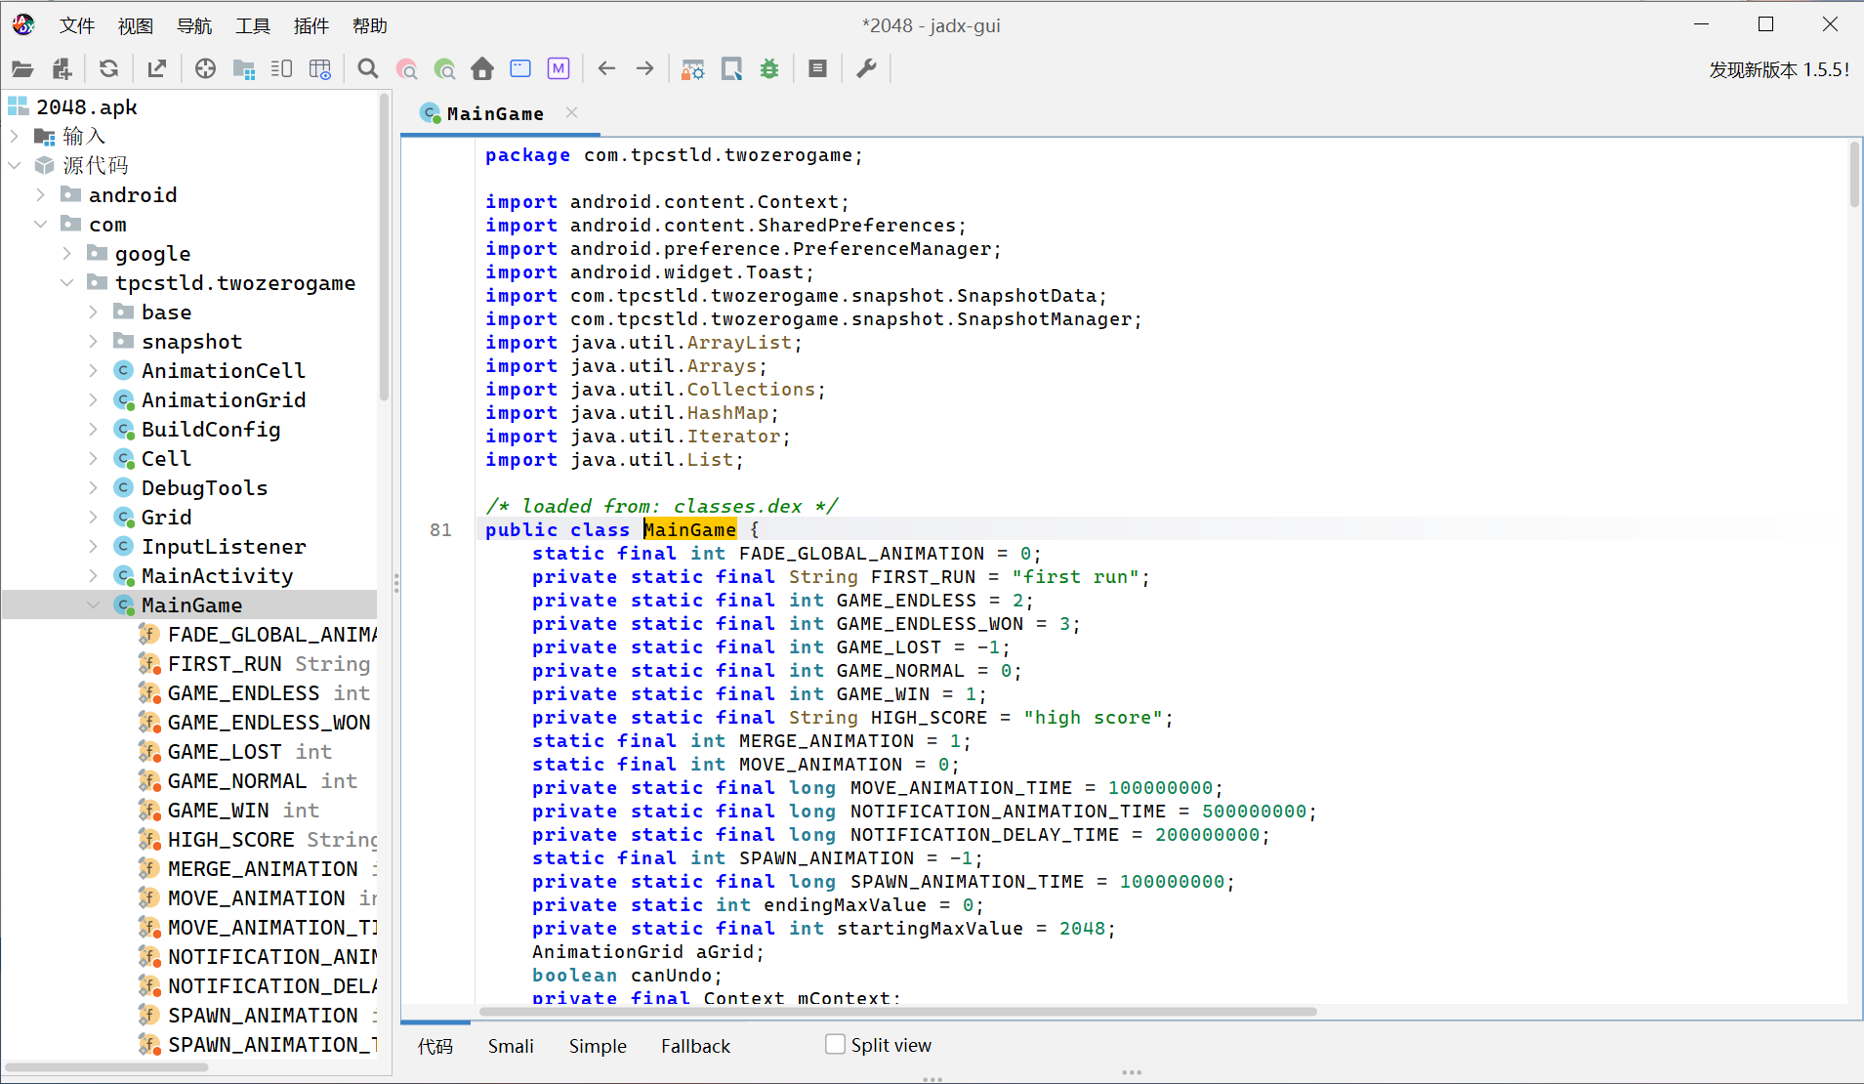Open preferences with the wrench icon
This screenshot has width=1864, height=1084.
tap(866, 69)
